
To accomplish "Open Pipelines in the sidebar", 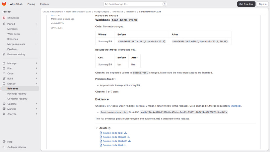I will coord(12,49).
